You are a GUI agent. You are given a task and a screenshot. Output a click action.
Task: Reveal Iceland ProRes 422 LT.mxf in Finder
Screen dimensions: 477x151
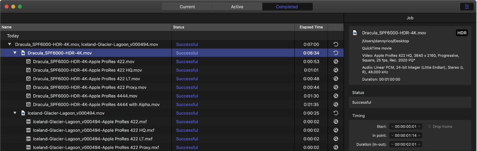[336, 139]
